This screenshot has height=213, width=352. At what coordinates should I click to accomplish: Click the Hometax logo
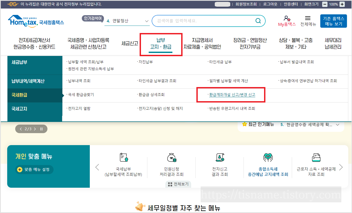pyautogui.click(x=36, y=21)
